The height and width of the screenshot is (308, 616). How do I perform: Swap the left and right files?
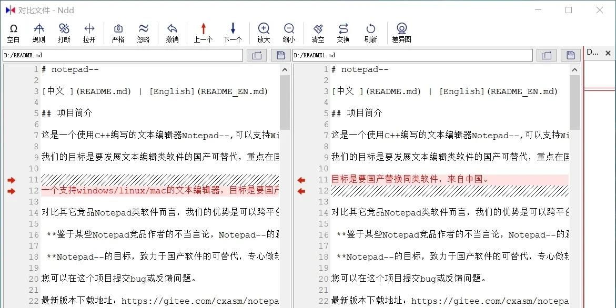tap(344, 32)
